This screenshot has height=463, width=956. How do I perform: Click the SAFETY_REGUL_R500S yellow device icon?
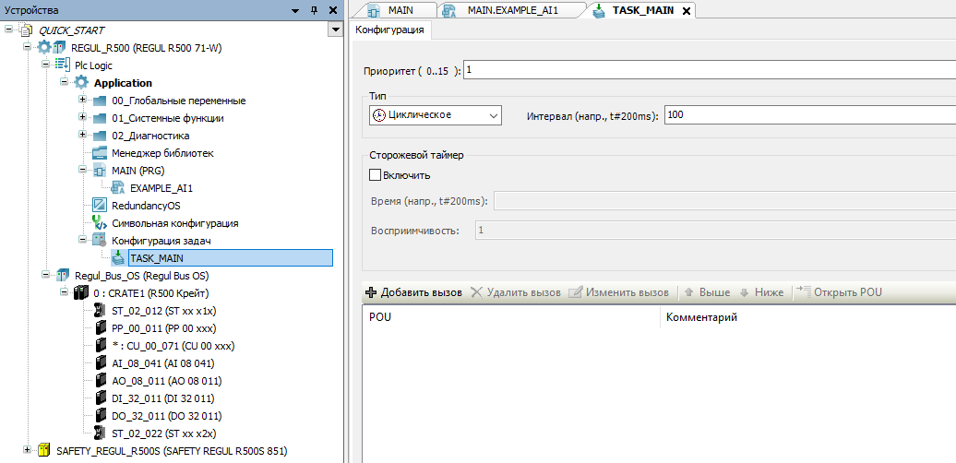tap(44, 451)
